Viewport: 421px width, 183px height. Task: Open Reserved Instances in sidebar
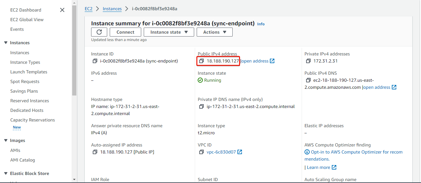tap(30, 101)
